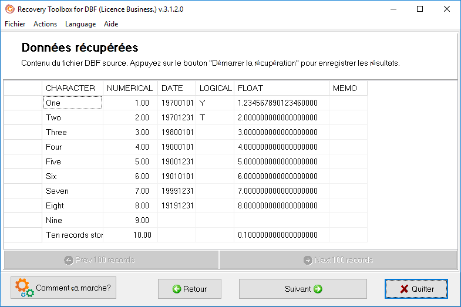Proceed with the Suivant button
461x307 pixels.
[x=303, y=289]
